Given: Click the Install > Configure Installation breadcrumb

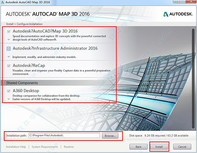Looking at the screenshot, I should coord(24,24).
